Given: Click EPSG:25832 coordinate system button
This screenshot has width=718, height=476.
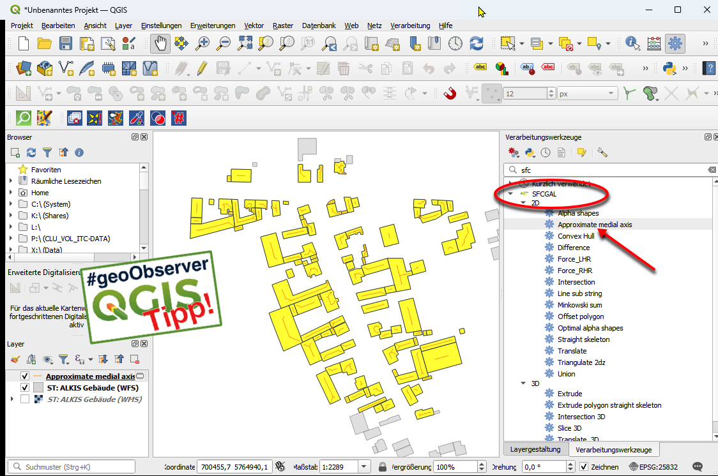Looking at the screenshot, I should (x=653, y=466).
